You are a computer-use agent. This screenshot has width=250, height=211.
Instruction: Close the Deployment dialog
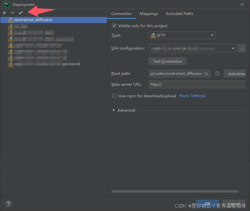click(x=242, y=4)
